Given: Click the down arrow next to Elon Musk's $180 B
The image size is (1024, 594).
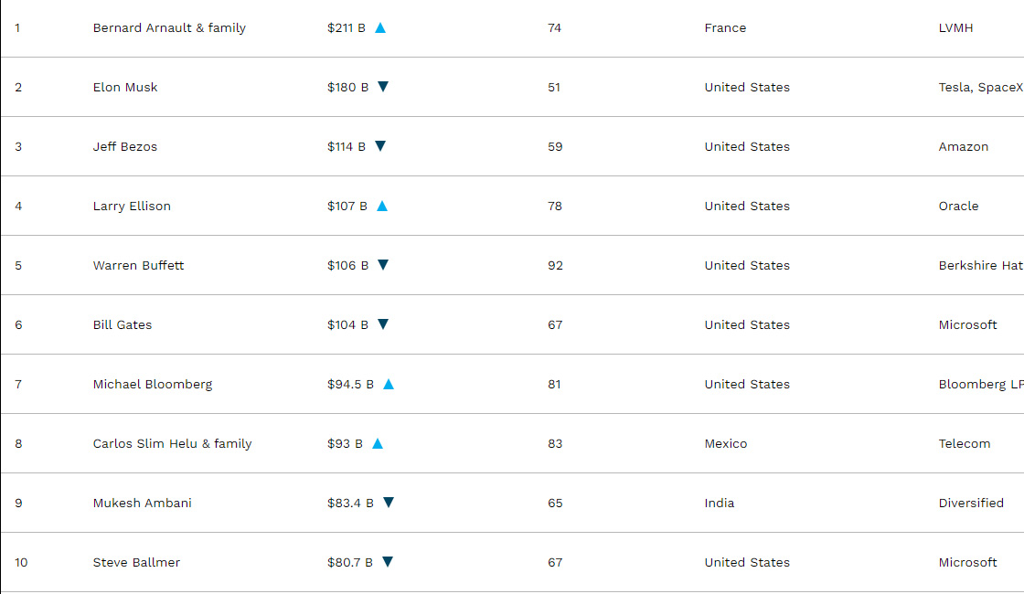Looking at the screenshot, I should pos(383,87).
